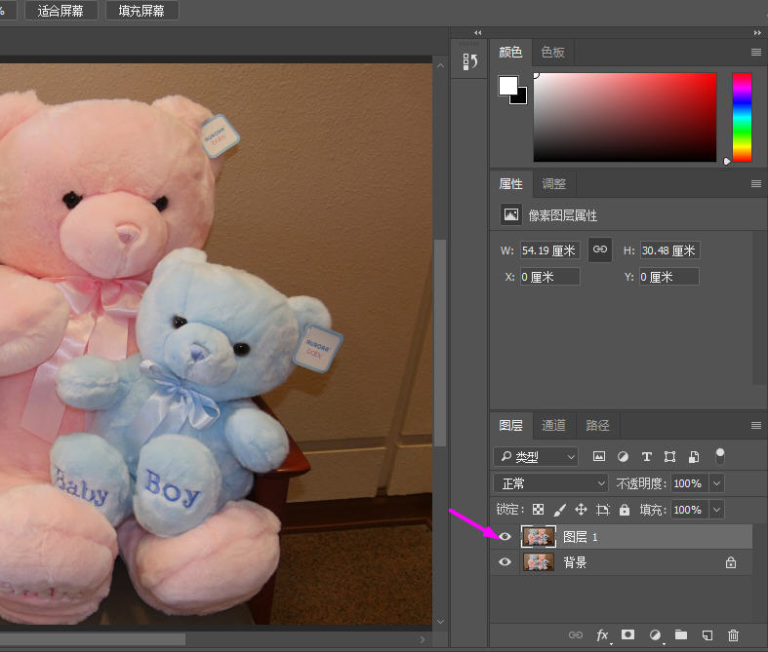Expand the 不透明度 opacity dropdown arrow
Screen dimensions: 768x652
[717, 483]
